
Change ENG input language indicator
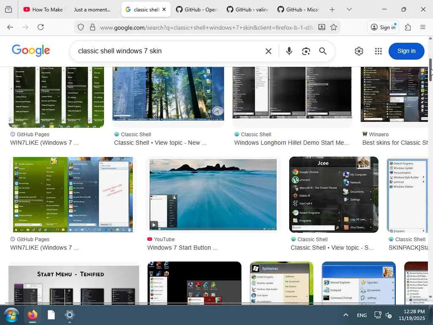pyautogui.click(x=362, y=315)
